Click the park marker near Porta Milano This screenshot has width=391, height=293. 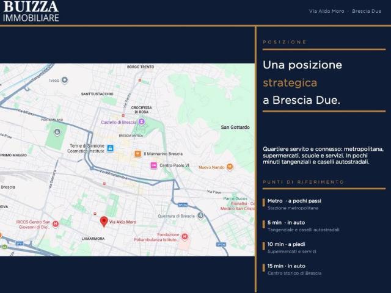(x=57, y=132)
